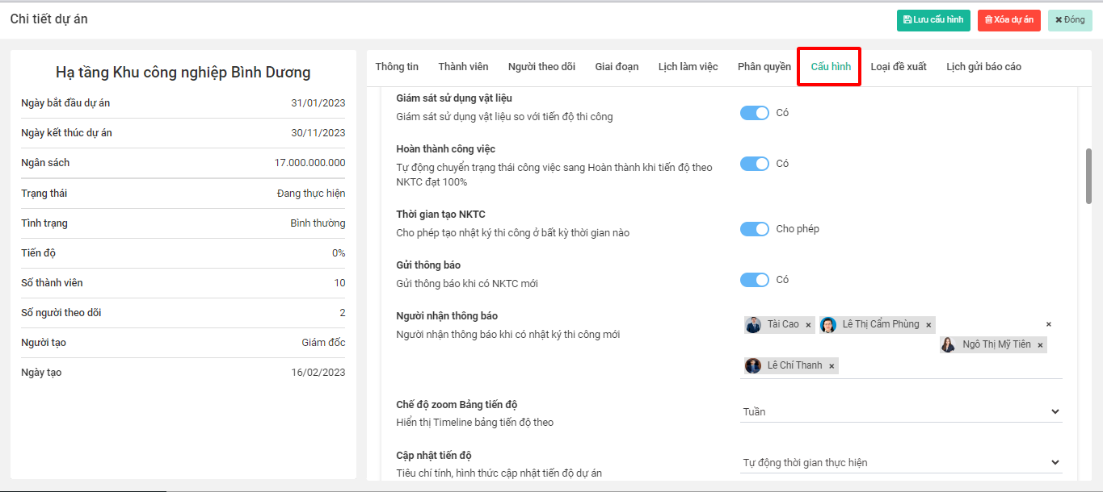The height and width of the screenshot is (492, 1103).
Task: Clear all notification recipients
Action: pyautogui.click(x=1049, y=324)
